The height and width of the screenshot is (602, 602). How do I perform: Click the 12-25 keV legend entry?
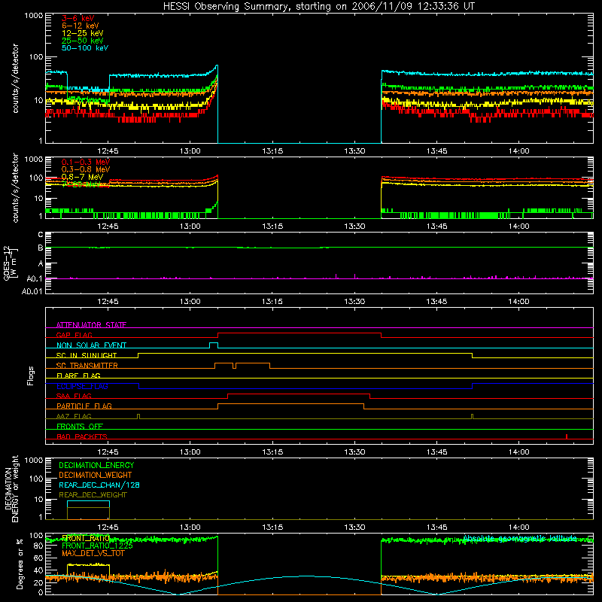pyautogui.click(x=83, y=33)
